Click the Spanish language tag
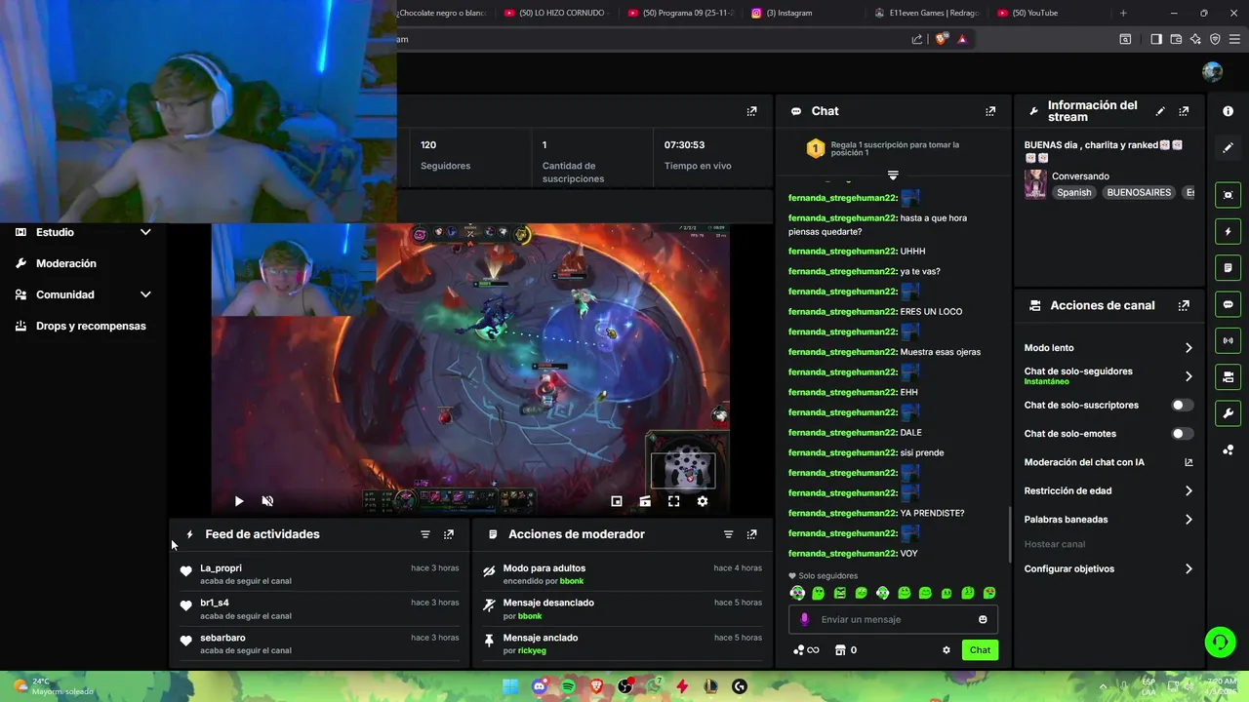 (1073, 193)
